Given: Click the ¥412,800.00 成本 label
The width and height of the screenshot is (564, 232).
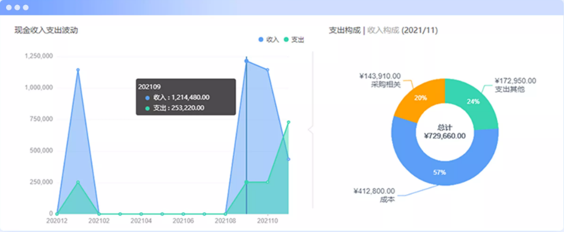Looking at the screenshot, I should tap(374, 196).
